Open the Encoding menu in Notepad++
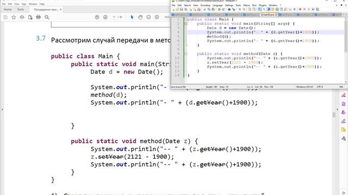 point(206,5)
